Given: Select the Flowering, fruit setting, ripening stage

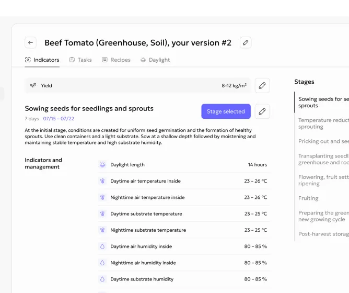Looking at the screenshot, I should click(323, 180).
